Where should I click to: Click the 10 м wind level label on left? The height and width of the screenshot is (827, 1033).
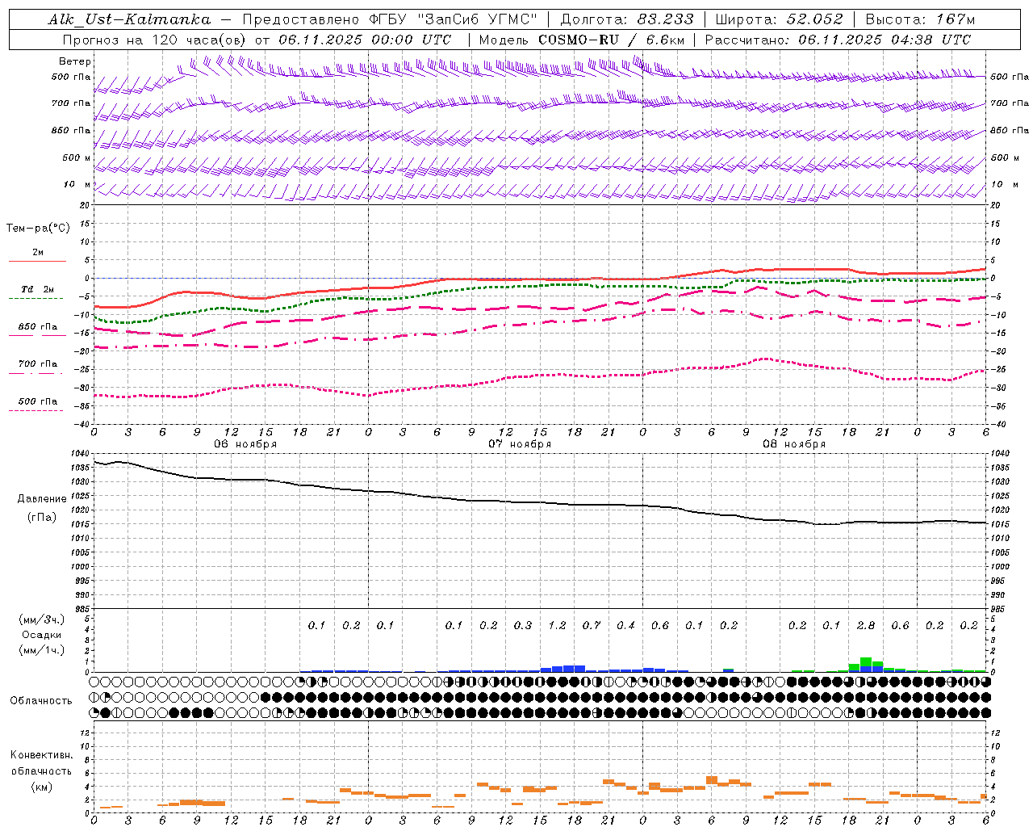pyautogui.click(x=77, y=184)
